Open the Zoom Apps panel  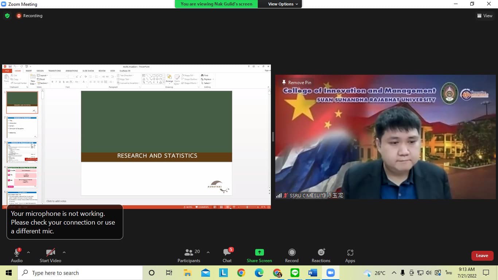click(x=350, y=253)
